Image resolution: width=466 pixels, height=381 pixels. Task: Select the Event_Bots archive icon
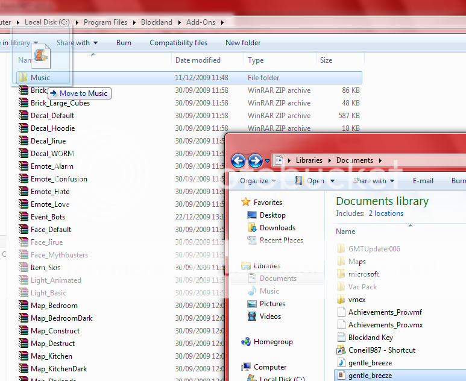click(x=23, y=217)
